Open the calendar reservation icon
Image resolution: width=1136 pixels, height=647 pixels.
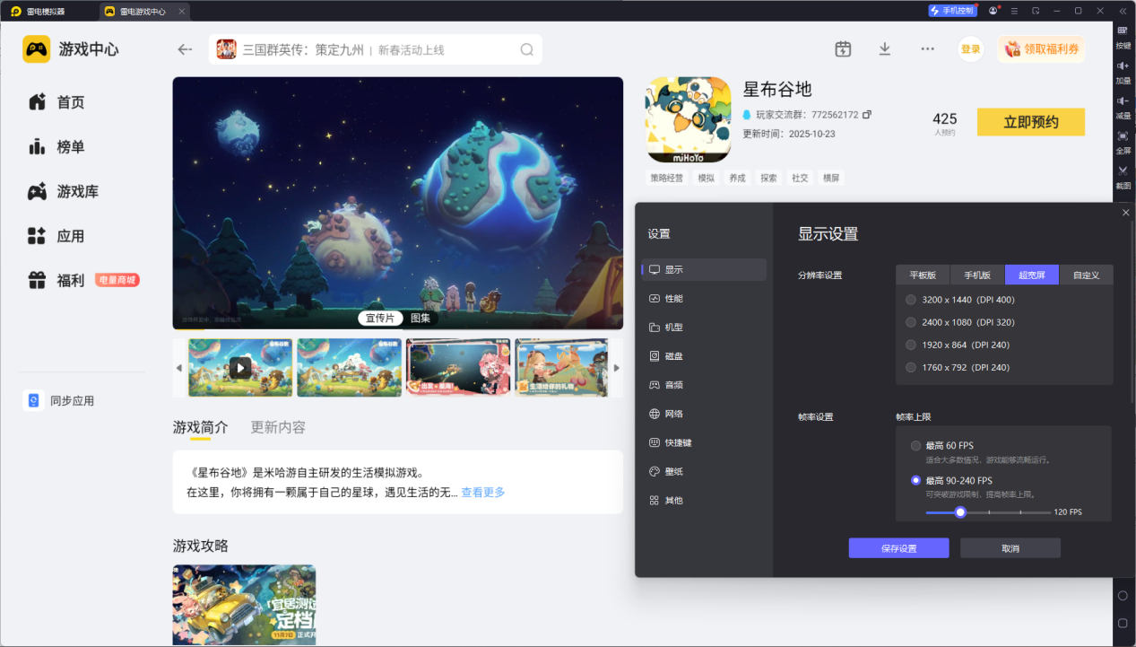(x=843, y=49)
